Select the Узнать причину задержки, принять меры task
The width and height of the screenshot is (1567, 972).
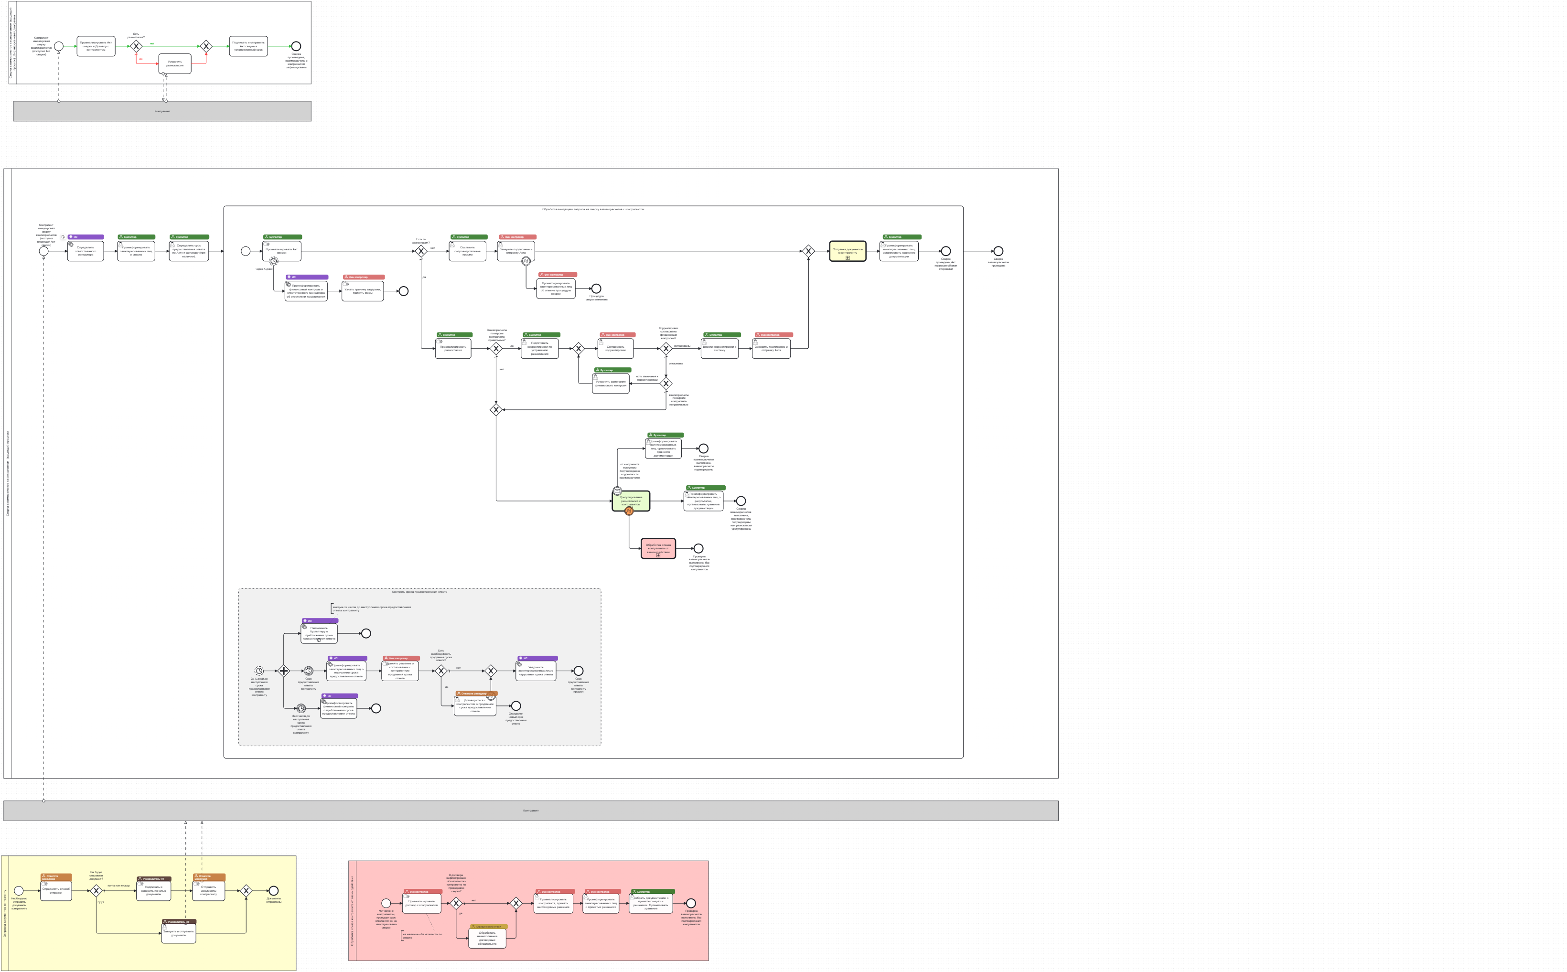[x=363, y=291]
